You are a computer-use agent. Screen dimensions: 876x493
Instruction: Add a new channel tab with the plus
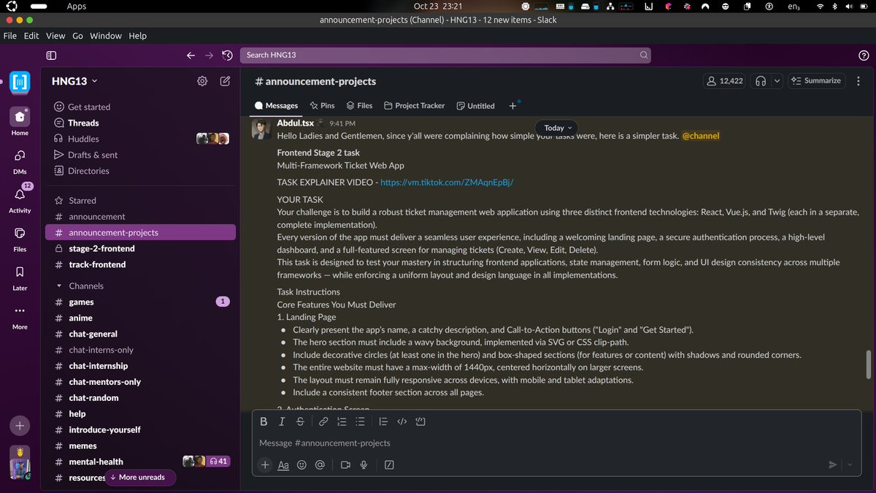[512, 106]
